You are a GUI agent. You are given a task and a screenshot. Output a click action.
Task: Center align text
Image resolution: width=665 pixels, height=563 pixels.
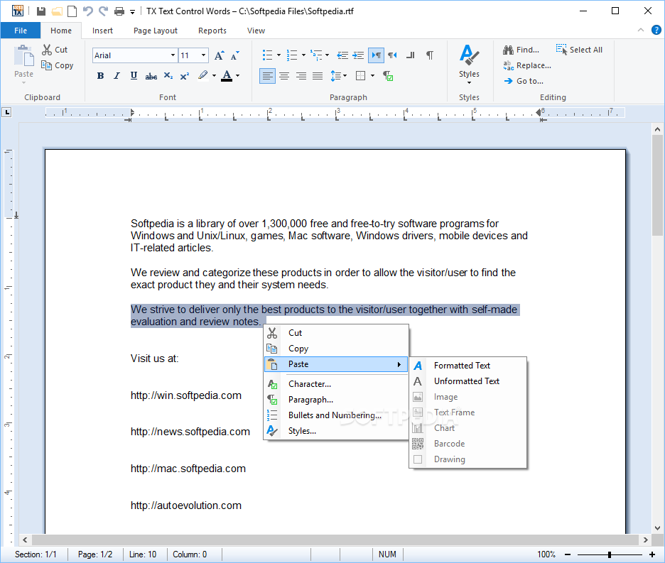point(284,76)
